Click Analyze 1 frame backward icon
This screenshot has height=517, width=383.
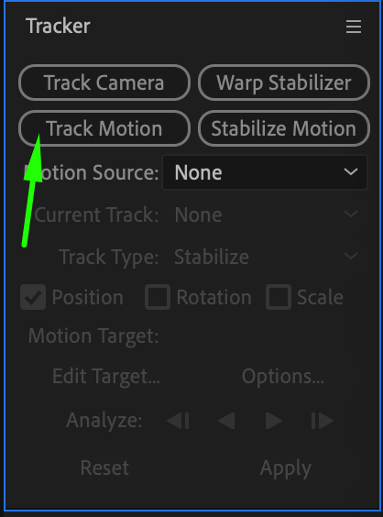tap(178, 421)
